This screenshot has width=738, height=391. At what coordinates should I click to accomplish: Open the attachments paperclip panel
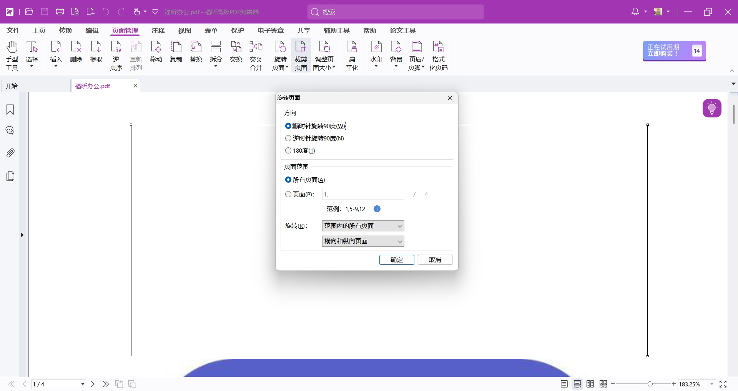coord(10,153)
